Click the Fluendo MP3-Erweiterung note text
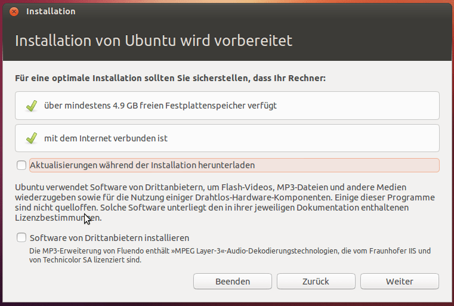Screen dimensions: 454x306 point(230,255)
